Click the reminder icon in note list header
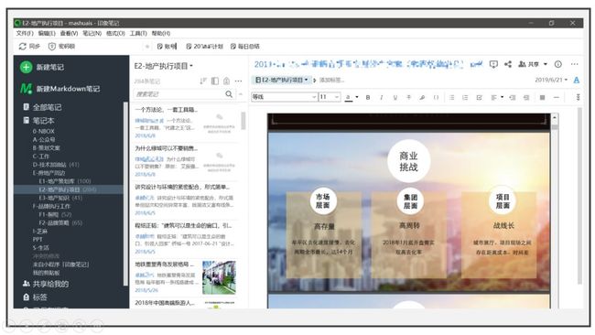Screen dimensions: 595x335 (226, 81)
